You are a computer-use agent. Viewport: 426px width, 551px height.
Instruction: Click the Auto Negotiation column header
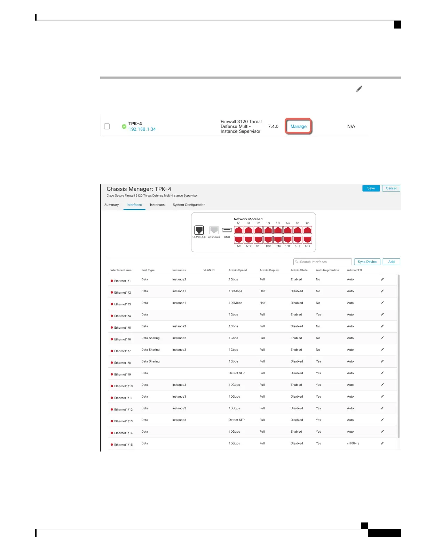(327, 270)
